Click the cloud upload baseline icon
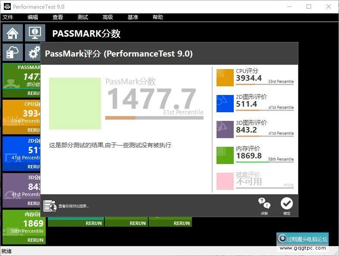The image size is (339, 256). click(x=13, y=53)
